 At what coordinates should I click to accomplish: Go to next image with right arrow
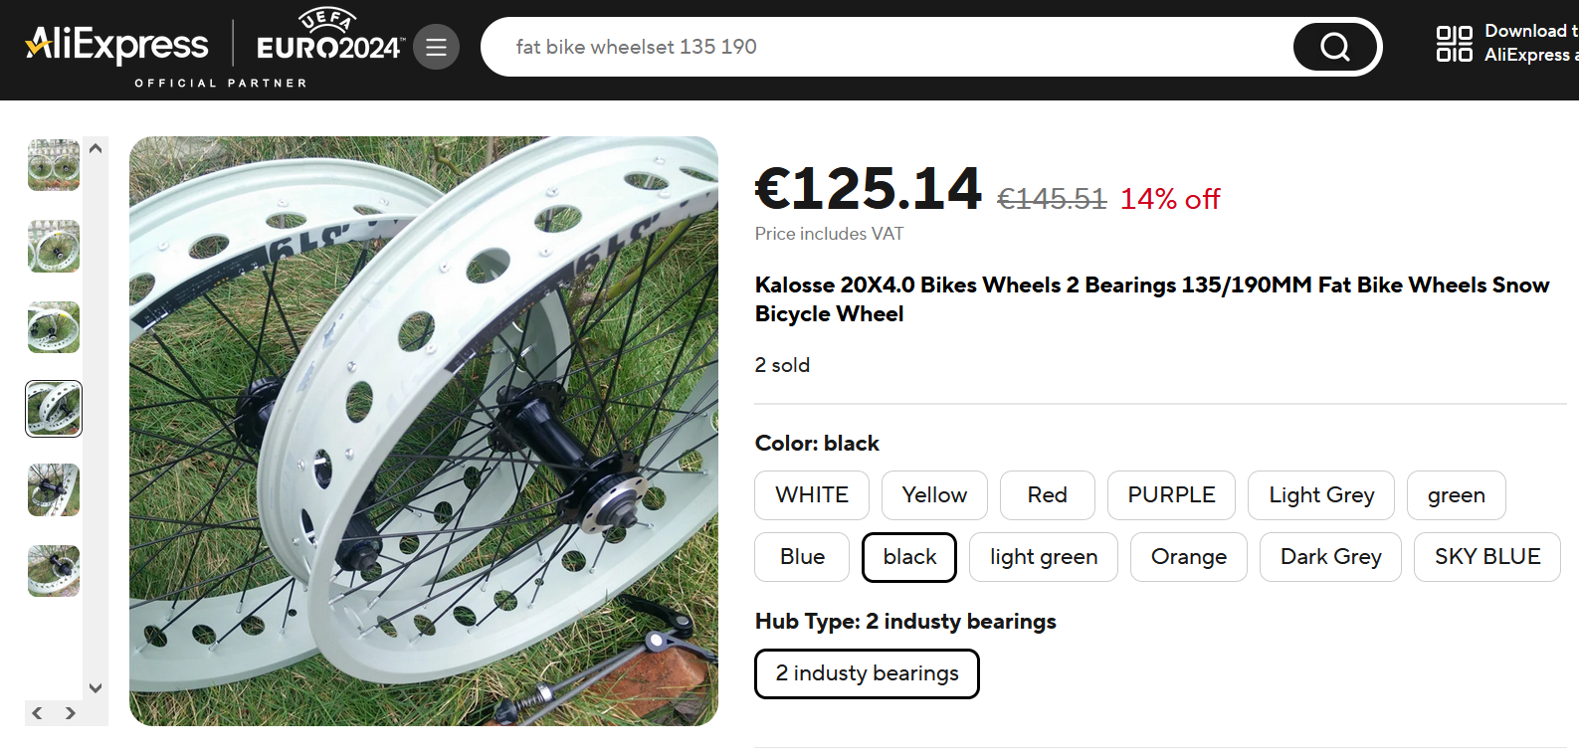pos(71,713)
